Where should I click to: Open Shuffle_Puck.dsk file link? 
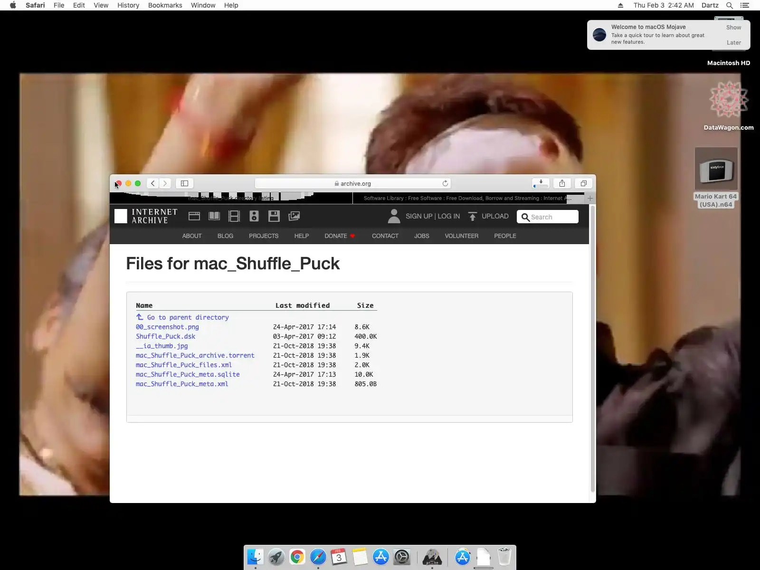pyautogui.click(x=165, y=336)
